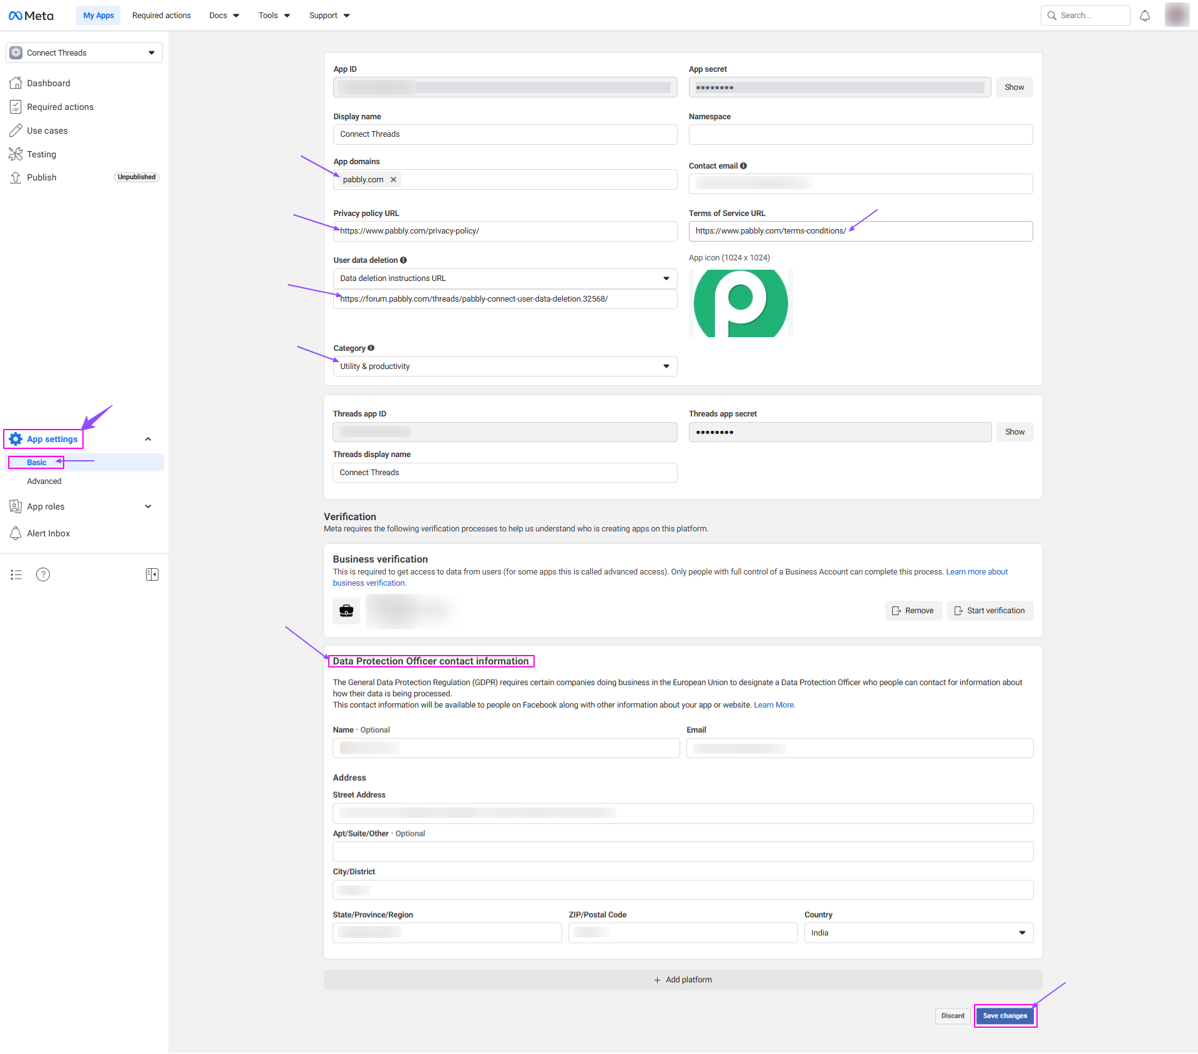Open the Country dropdown showing India
Viewport: 1198px width, 1054px height.
[918, 933]
